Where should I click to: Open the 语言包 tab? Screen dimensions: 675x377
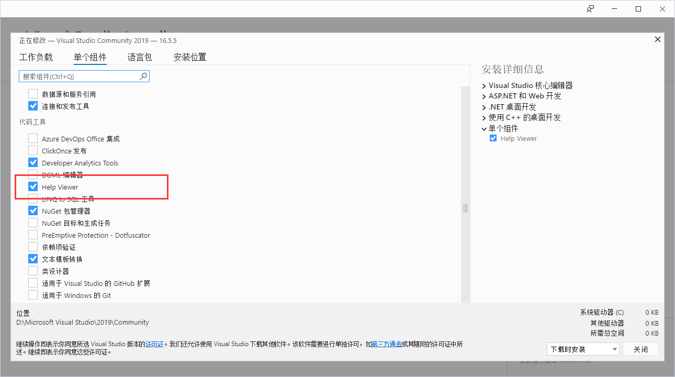[140, 58]
